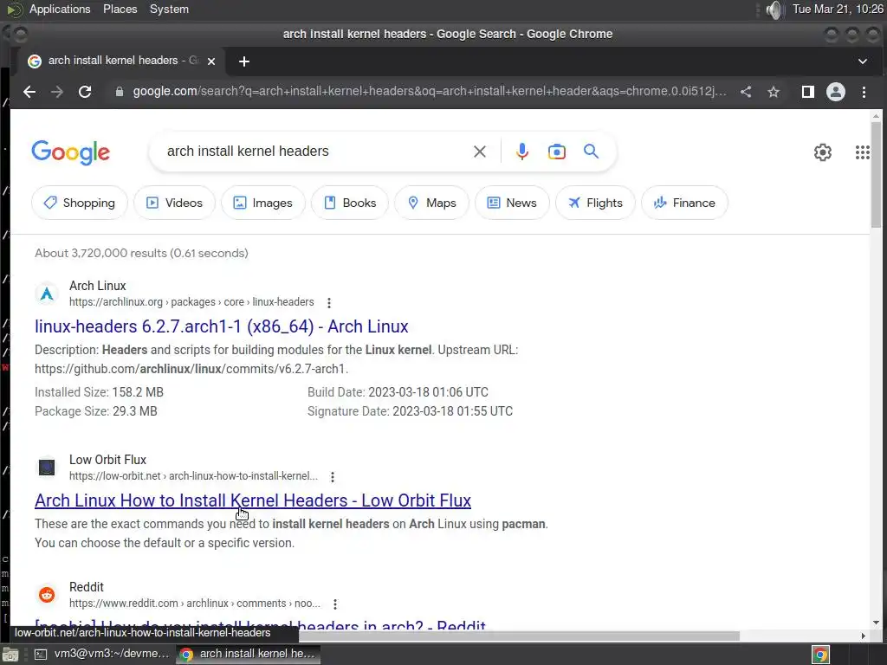Open the Chrome profile avatar
887x665 pixels.
tap(836, 92)
